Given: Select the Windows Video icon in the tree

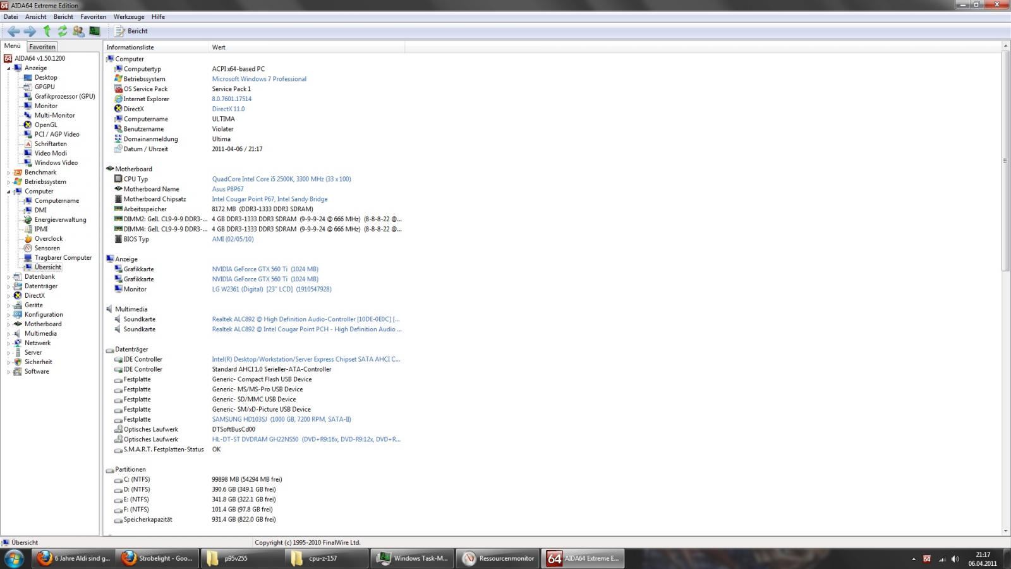Looking at the screenshot, I should pos(28,163).
